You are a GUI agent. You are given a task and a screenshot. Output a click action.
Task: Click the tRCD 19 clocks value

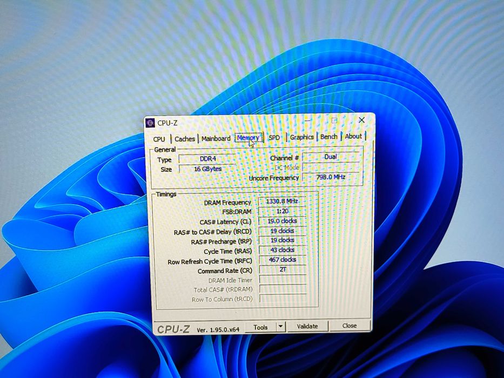click(282, 231)
